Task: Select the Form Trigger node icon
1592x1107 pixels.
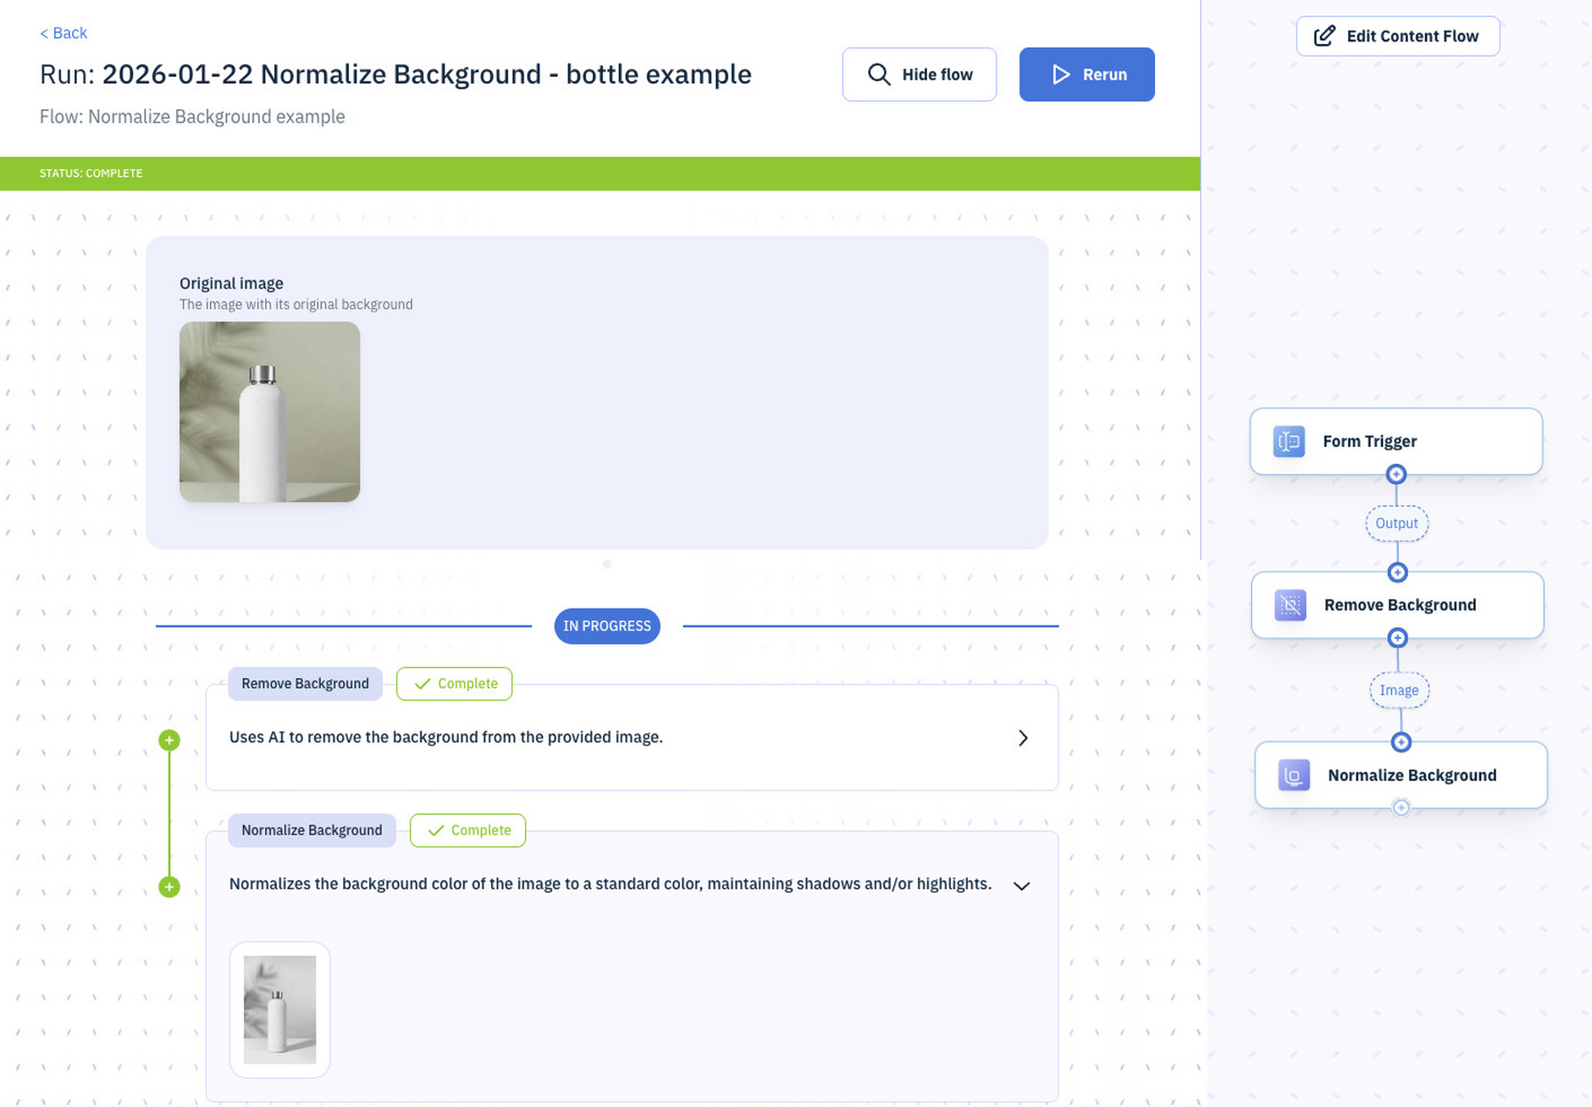Action: pyautogui.click(x=1288, y=441)
